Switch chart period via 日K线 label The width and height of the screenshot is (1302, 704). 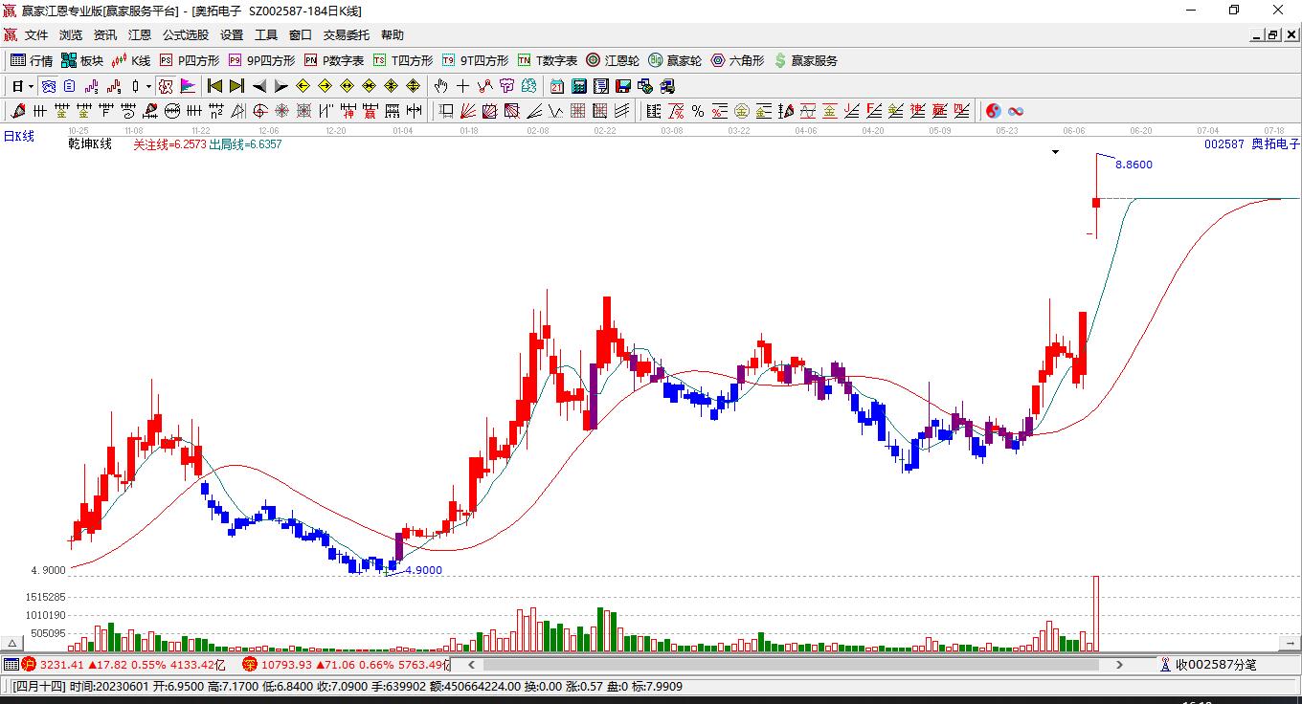click(x=18, y=136)
